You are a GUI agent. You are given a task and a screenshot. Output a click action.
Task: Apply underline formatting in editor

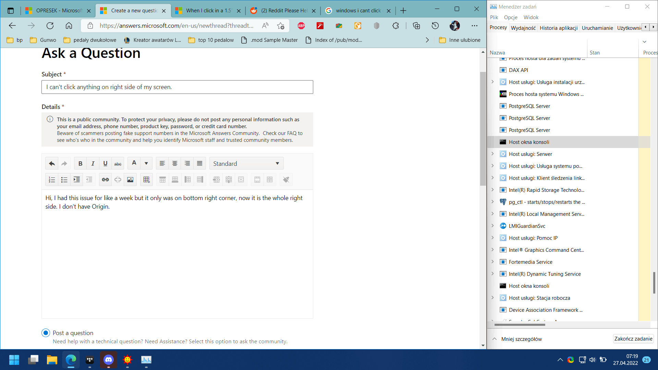tap(105, 163)
